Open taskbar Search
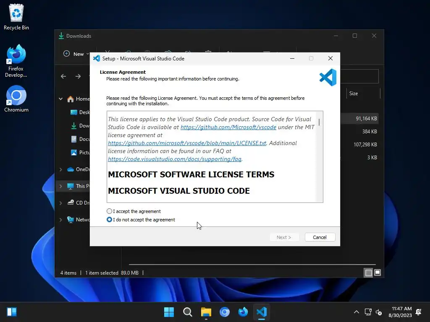 click(188, 312)
